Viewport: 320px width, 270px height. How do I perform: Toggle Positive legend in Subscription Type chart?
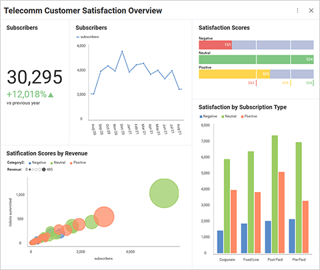point(242,117)
